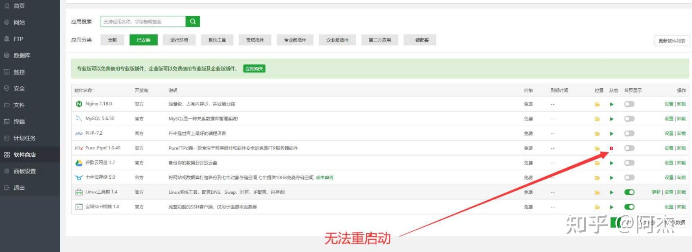Click 谷歌云网盘 status play icon
This screenshot has width=692, height=252.
click(x=612, y=163)
